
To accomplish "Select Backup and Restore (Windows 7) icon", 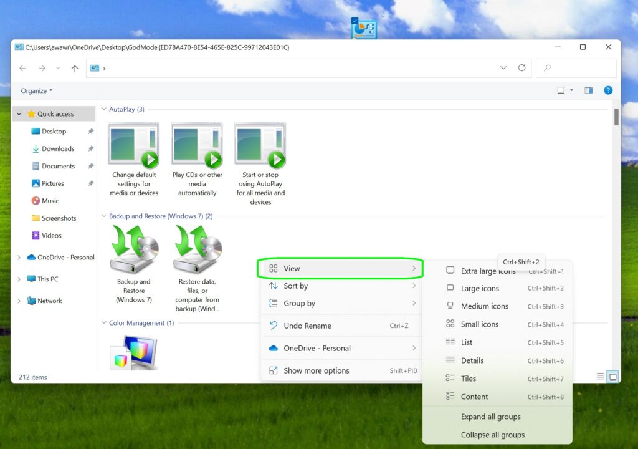I will click(x=134, y=264).
